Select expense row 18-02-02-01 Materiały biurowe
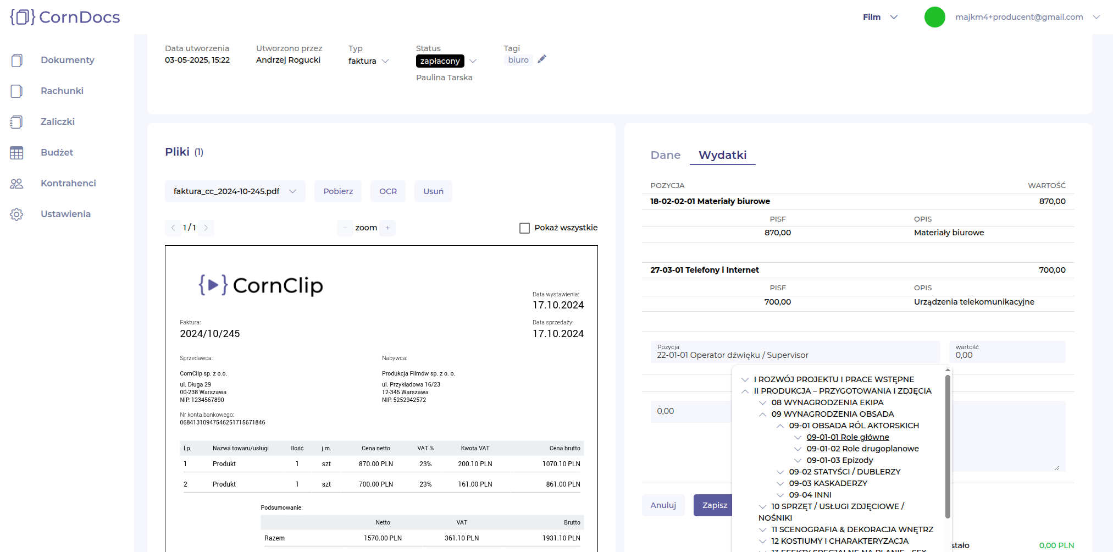 coord(858,201)
